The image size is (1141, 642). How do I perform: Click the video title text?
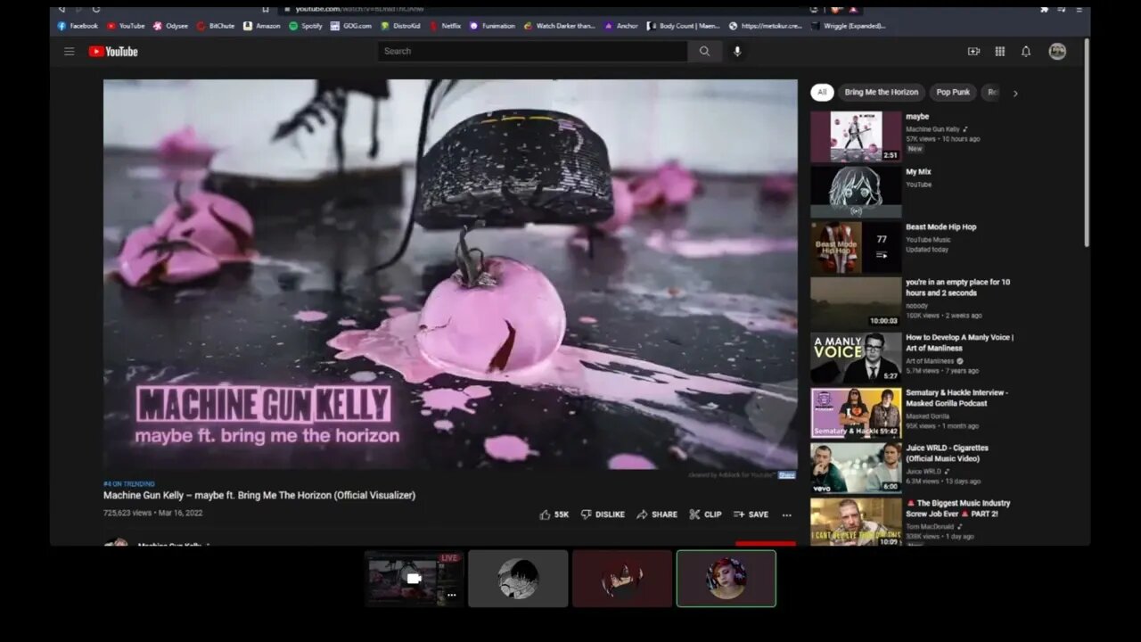click(259, 496)
